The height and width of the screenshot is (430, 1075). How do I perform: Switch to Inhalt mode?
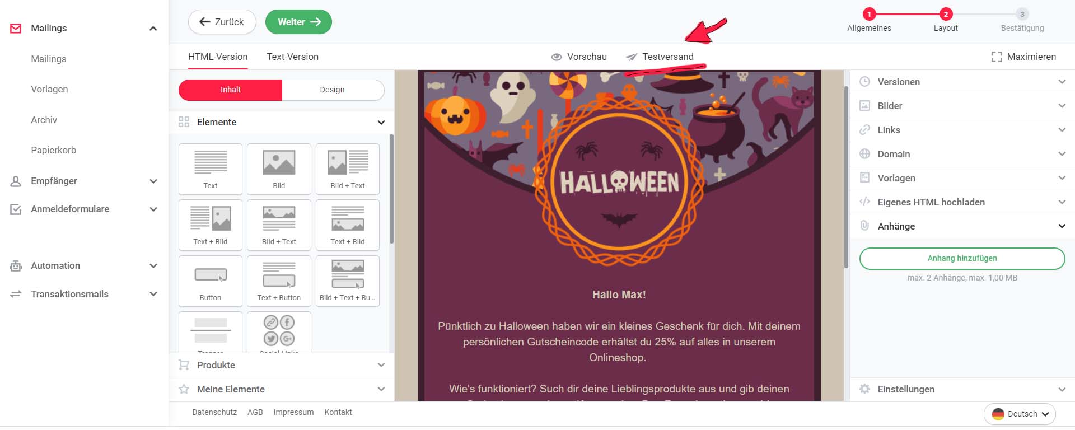(x=230, y=90)
